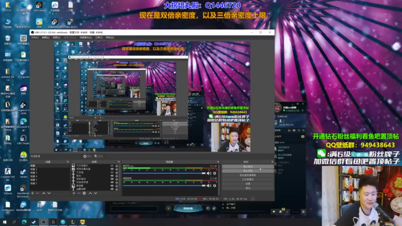402x226 pixels.
Task: Click the 停止推流 stop streaming button
Action: coord(248,167)
